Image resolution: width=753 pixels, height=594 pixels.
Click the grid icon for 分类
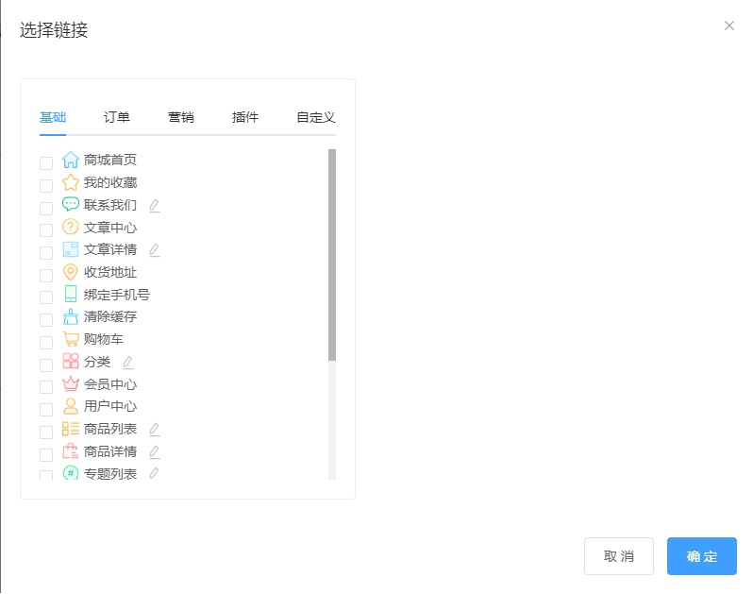tap(71, 361)
